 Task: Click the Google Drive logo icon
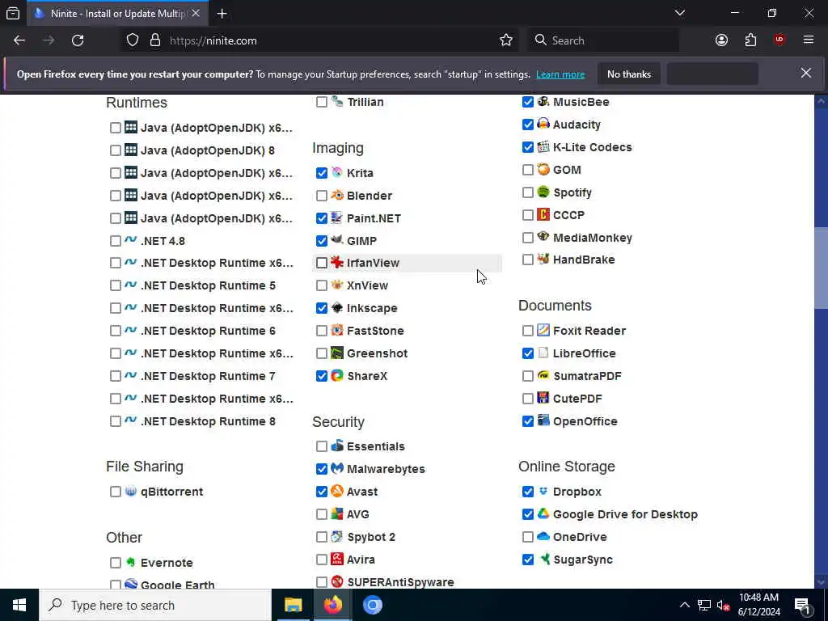point(543,513)
